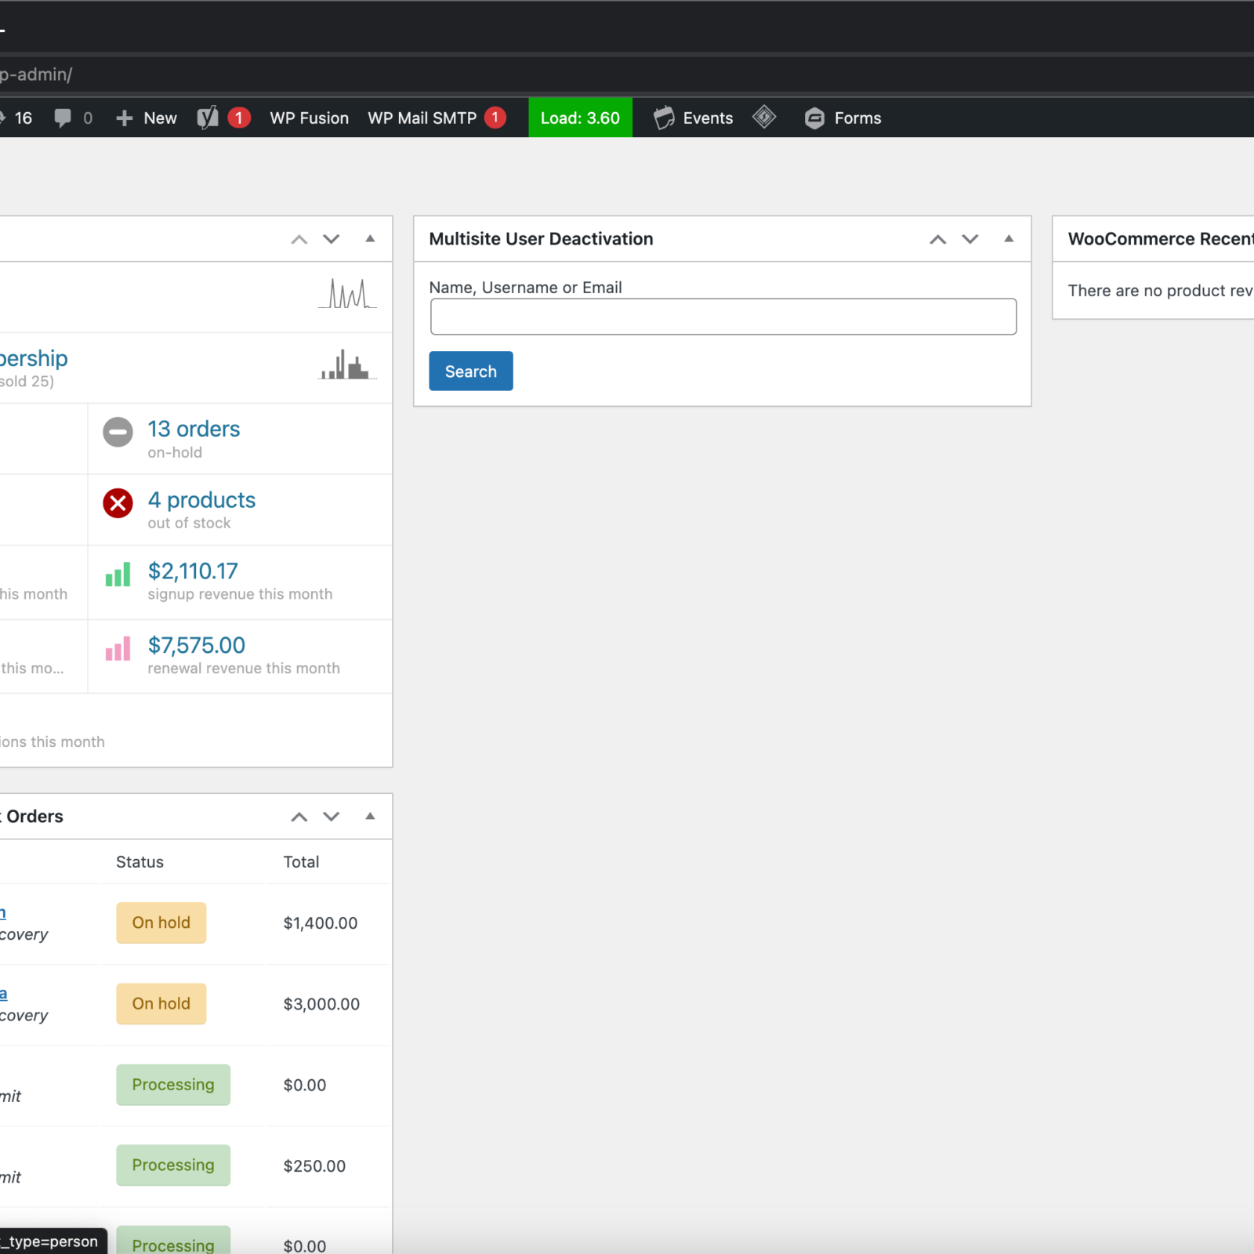Click the Events calendar icon
Image resolution: width=1254 pixels, height=1254 pixels.
point(664,118)
